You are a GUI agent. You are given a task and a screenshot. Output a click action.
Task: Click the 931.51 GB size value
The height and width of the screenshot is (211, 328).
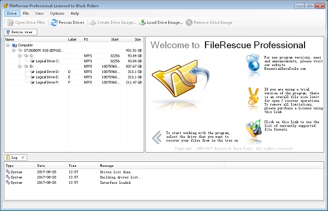134,51
